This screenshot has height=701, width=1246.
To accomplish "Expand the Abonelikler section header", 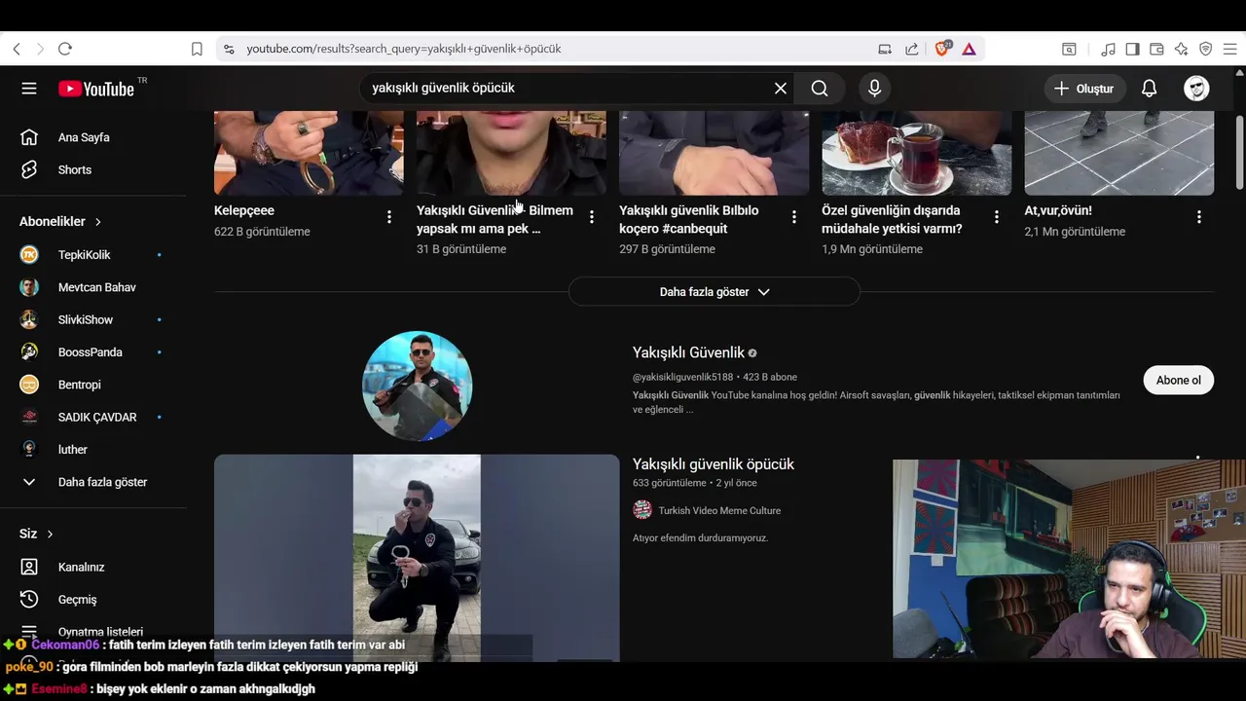I will [60, 221].
